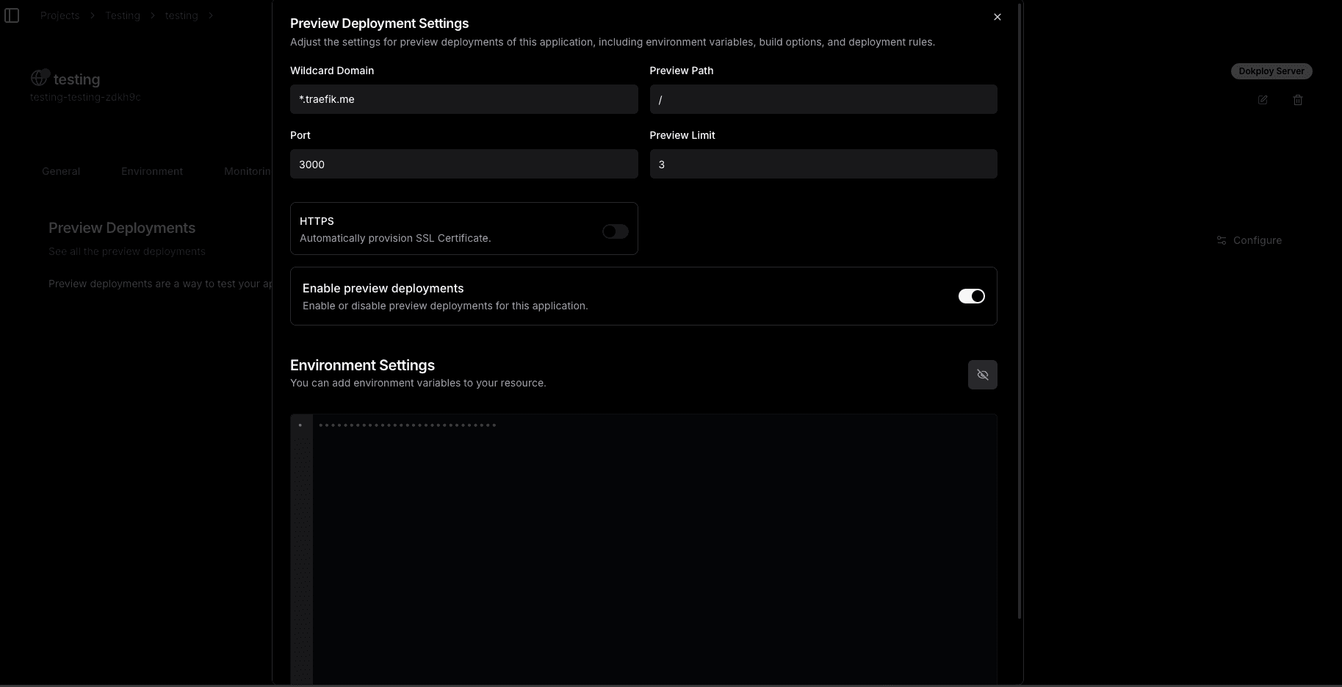Click the globe icon beside testing

(39, 78)
